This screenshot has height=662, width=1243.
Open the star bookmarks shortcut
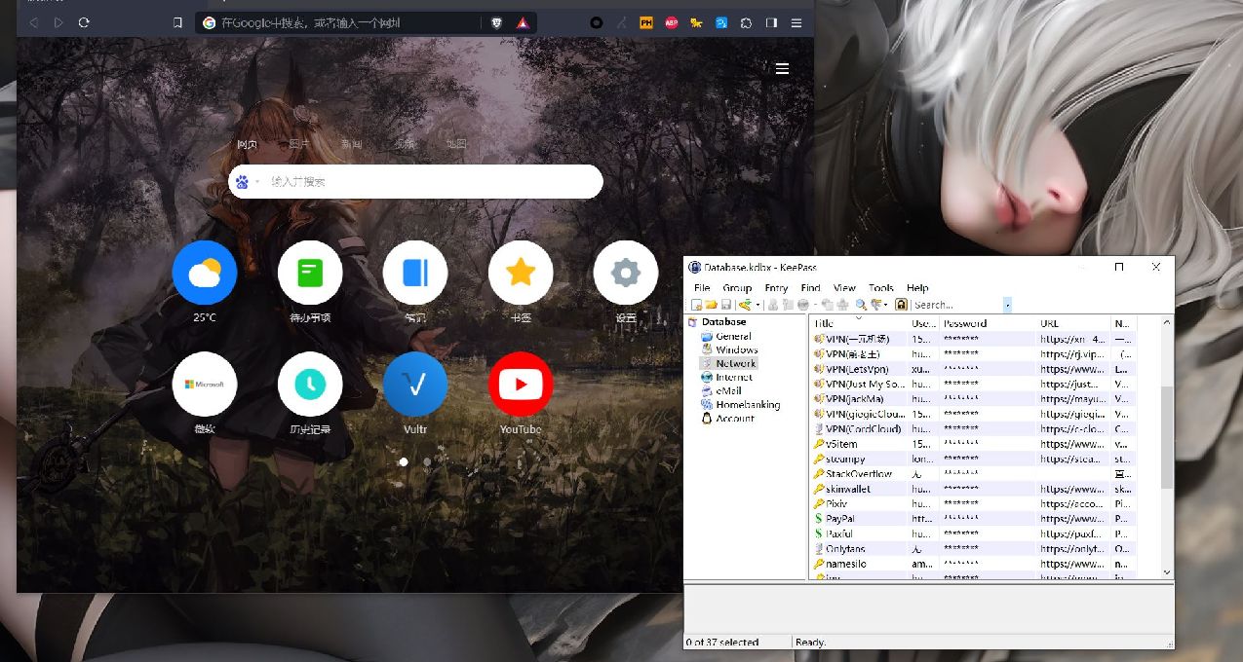tap(521, 274)
